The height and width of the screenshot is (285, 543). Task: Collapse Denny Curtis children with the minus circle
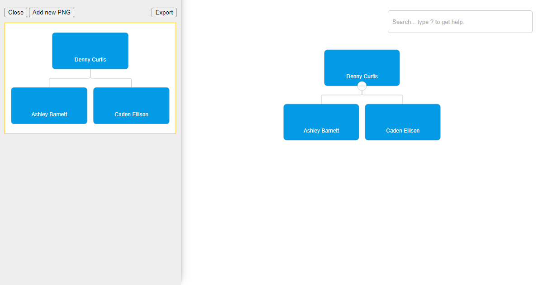point(362,86)
